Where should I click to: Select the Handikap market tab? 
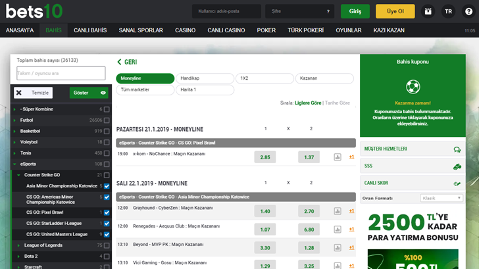(x=205, y=78)
